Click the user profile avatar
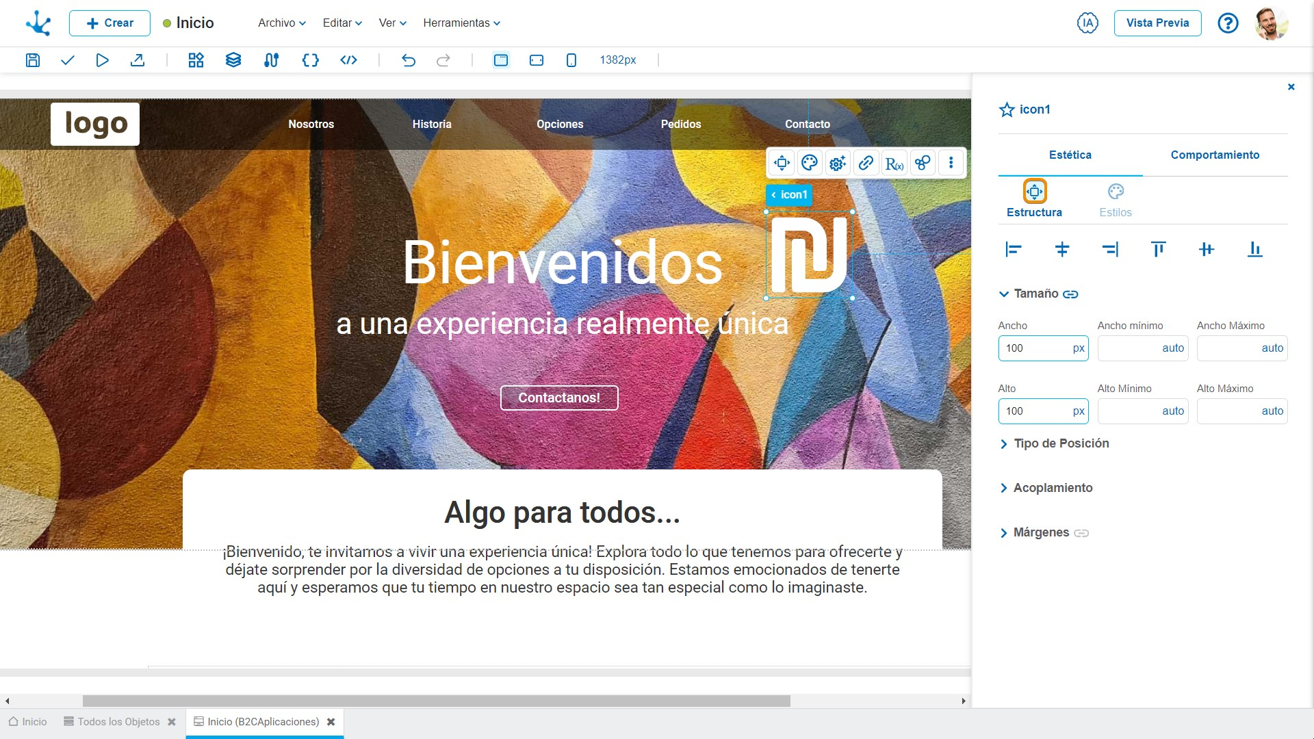 [1272, 23]
